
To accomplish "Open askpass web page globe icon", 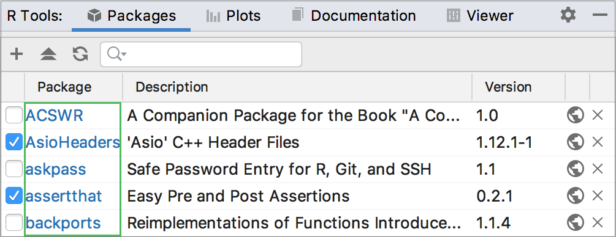I will (575, 169).
